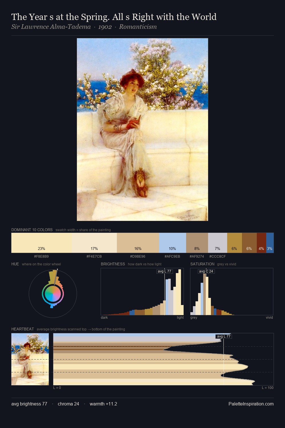Click the 'vivid' axis label

(269, 318)
